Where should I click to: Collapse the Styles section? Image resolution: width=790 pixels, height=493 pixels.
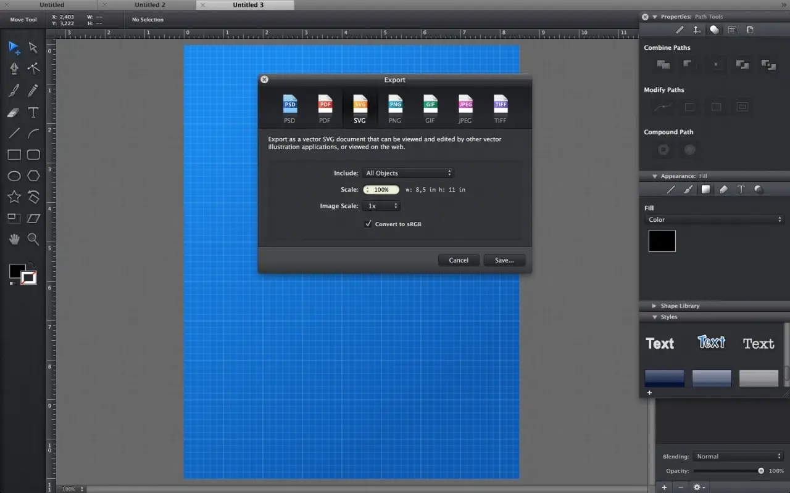click(655, 317)
